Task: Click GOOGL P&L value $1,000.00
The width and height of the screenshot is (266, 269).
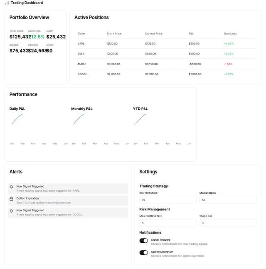Action: pos(195,74)
